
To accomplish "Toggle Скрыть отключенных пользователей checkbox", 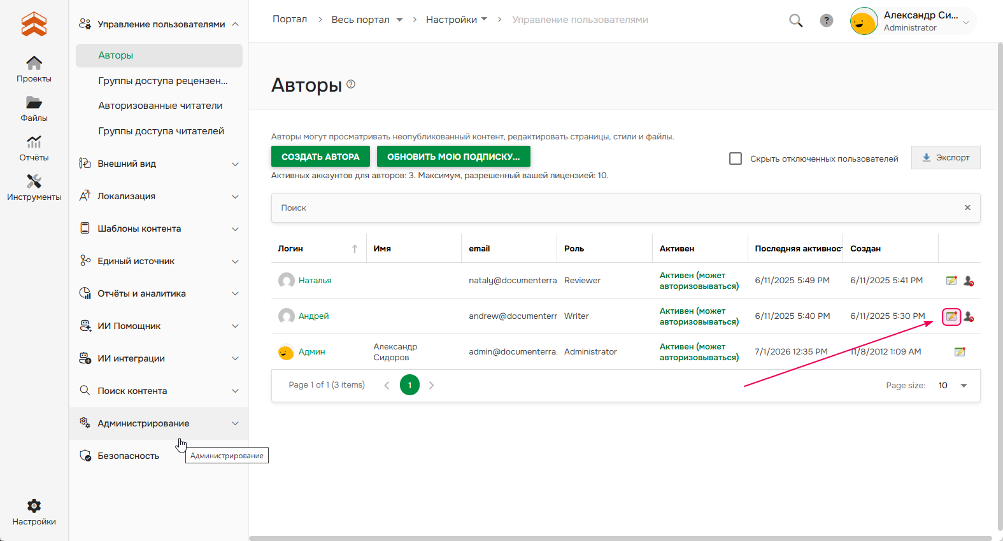I will point(736,158).
